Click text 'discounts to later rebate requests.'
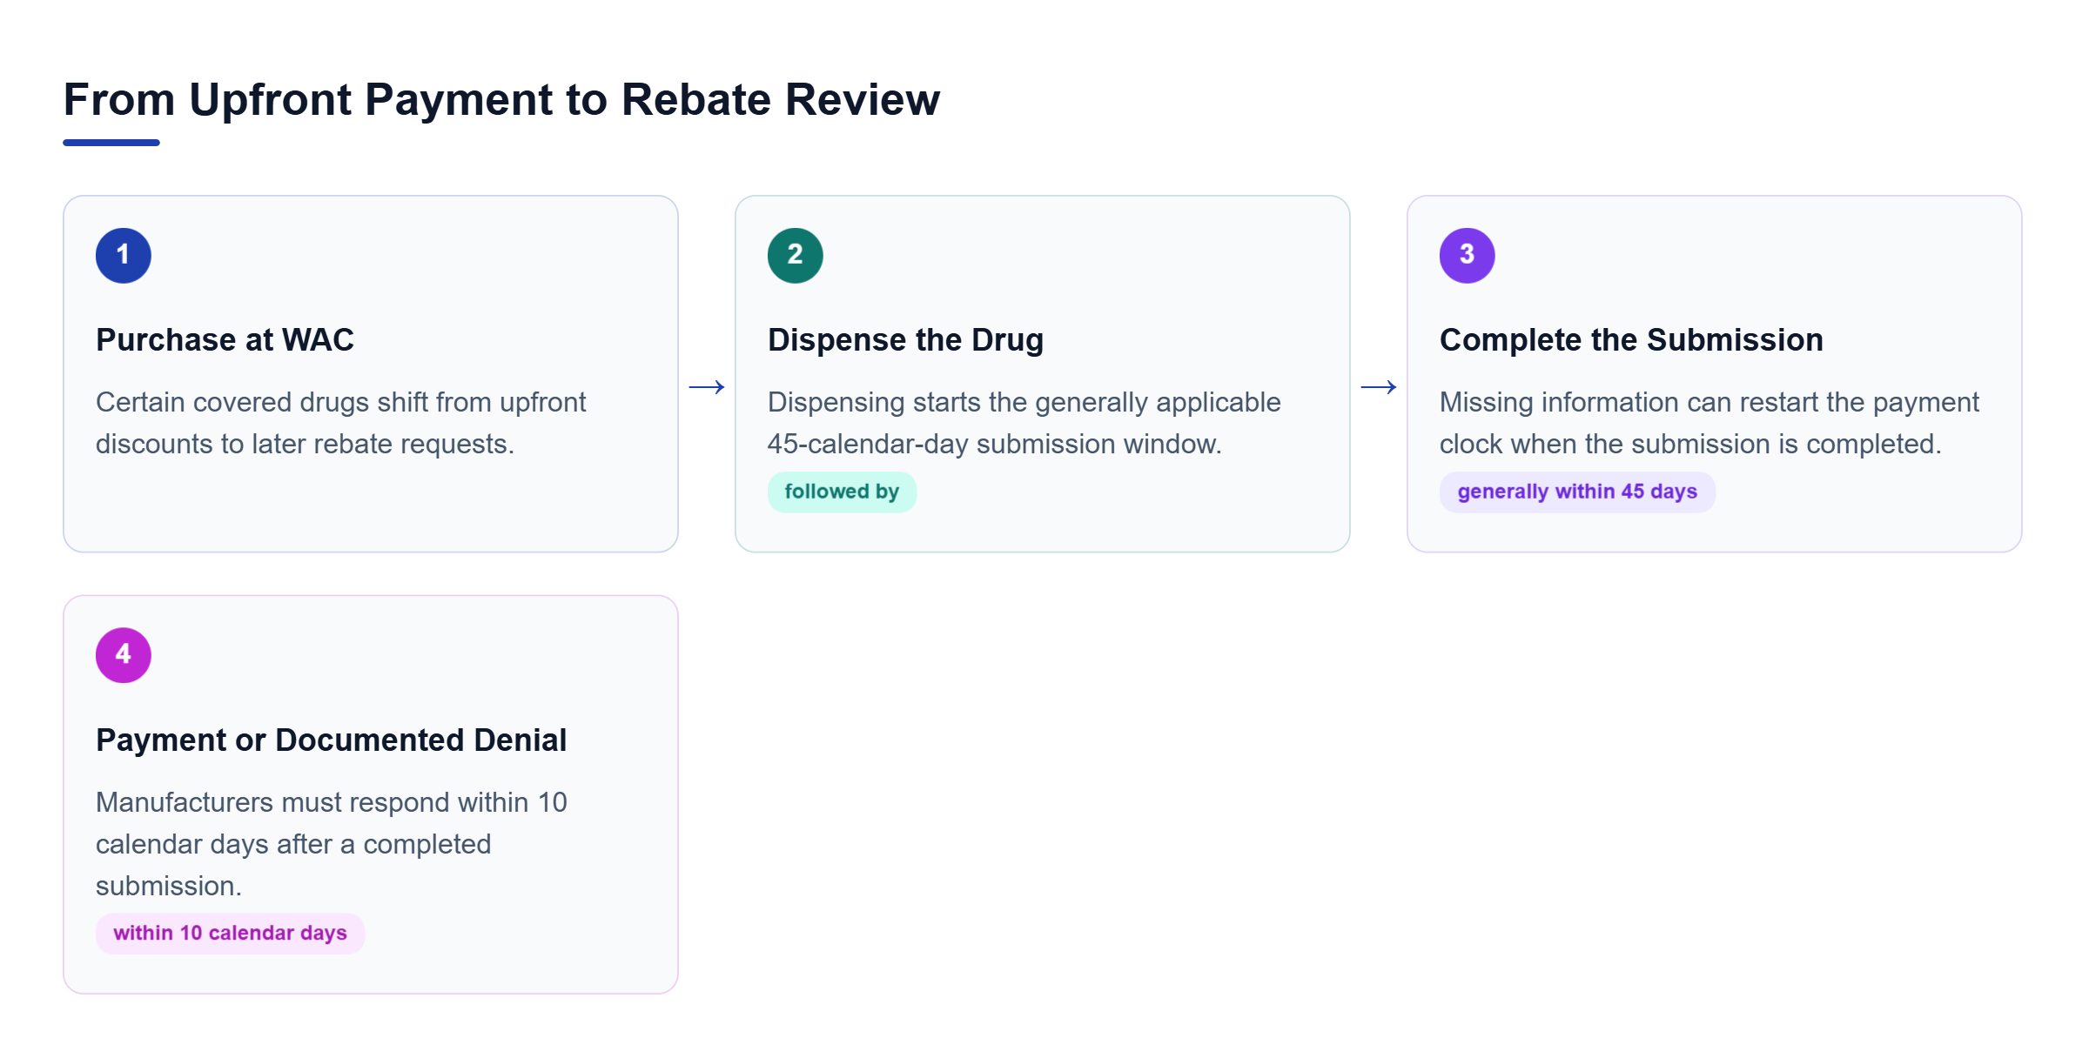 pyautogui.click(x=305, y=444)
